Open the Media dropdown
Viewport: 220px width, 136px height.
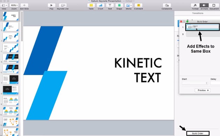coord(129,5)
